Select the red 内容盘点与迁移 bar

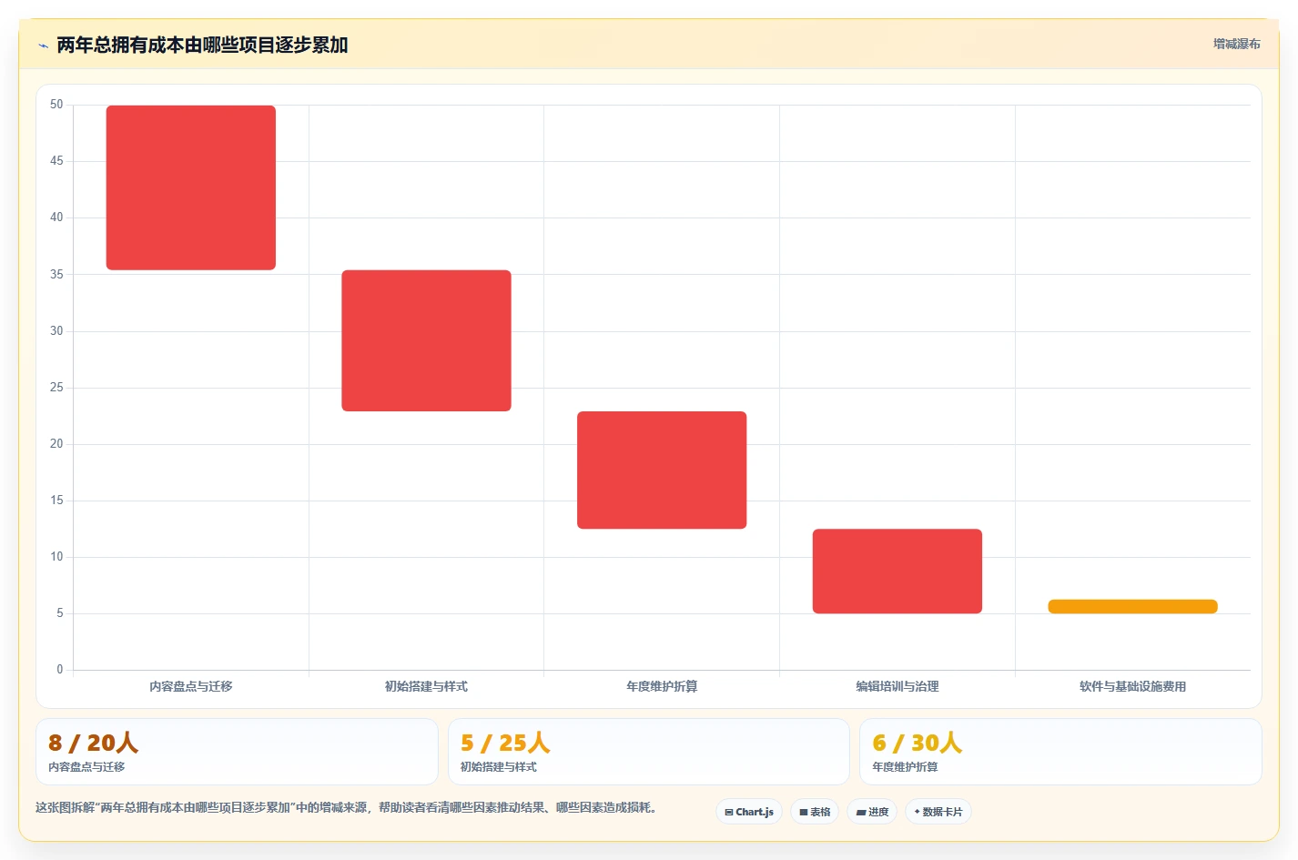coord(191,187)
